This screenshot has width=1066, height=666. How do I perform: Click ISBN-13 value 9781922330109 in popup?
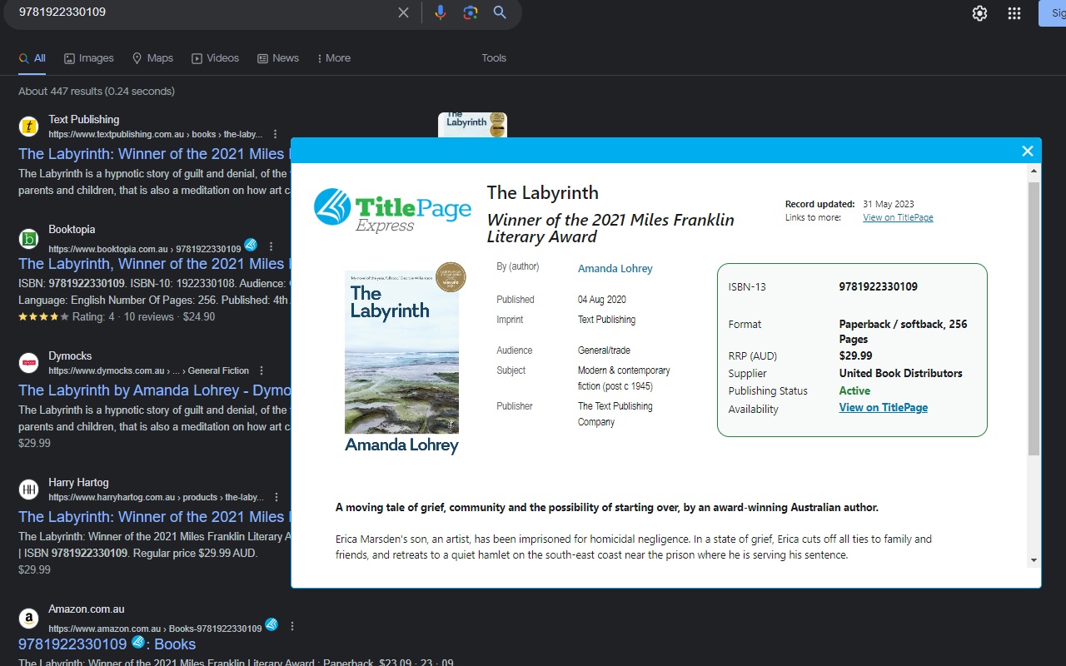click(878, 287)
